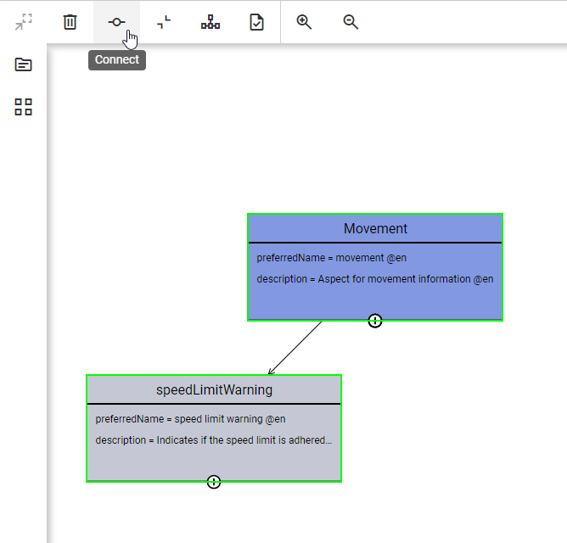Select the Connect tool in toolbar

tap(116, 22)
